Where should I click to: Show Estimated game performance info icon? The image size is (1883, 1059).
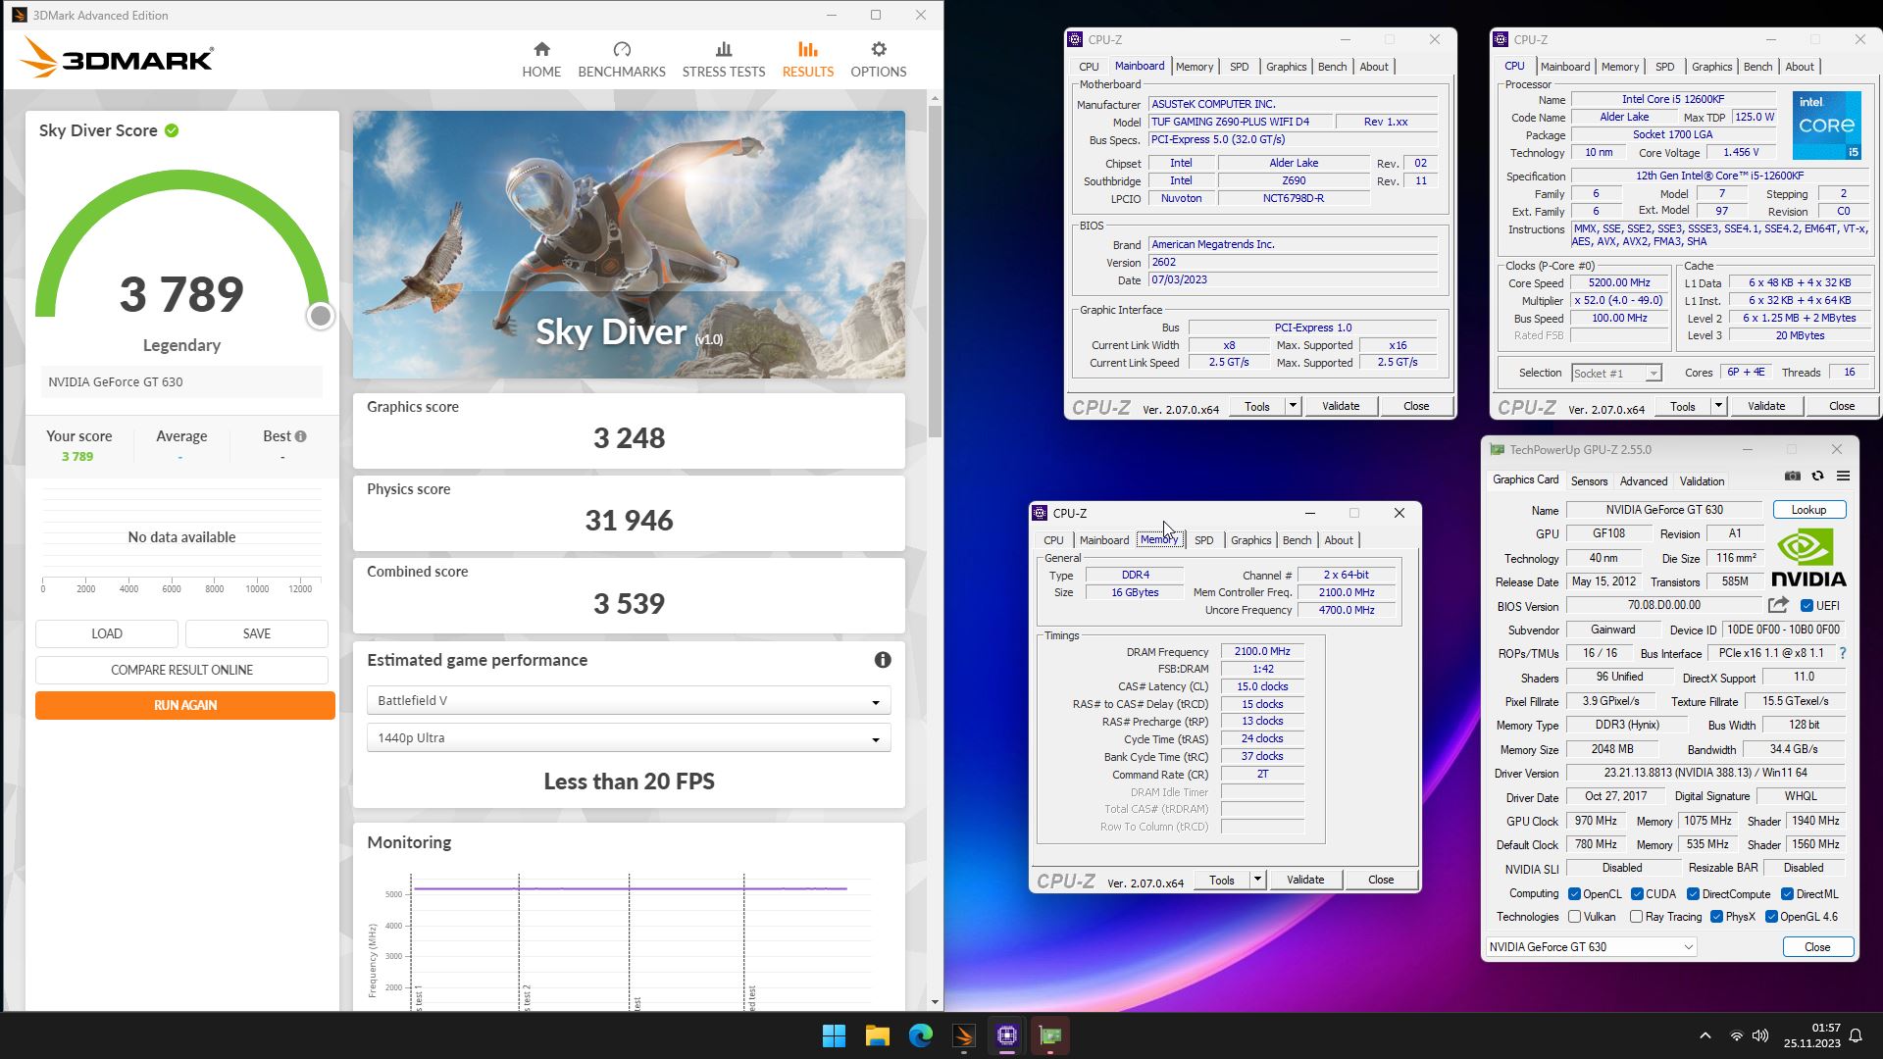click(883, 660)
